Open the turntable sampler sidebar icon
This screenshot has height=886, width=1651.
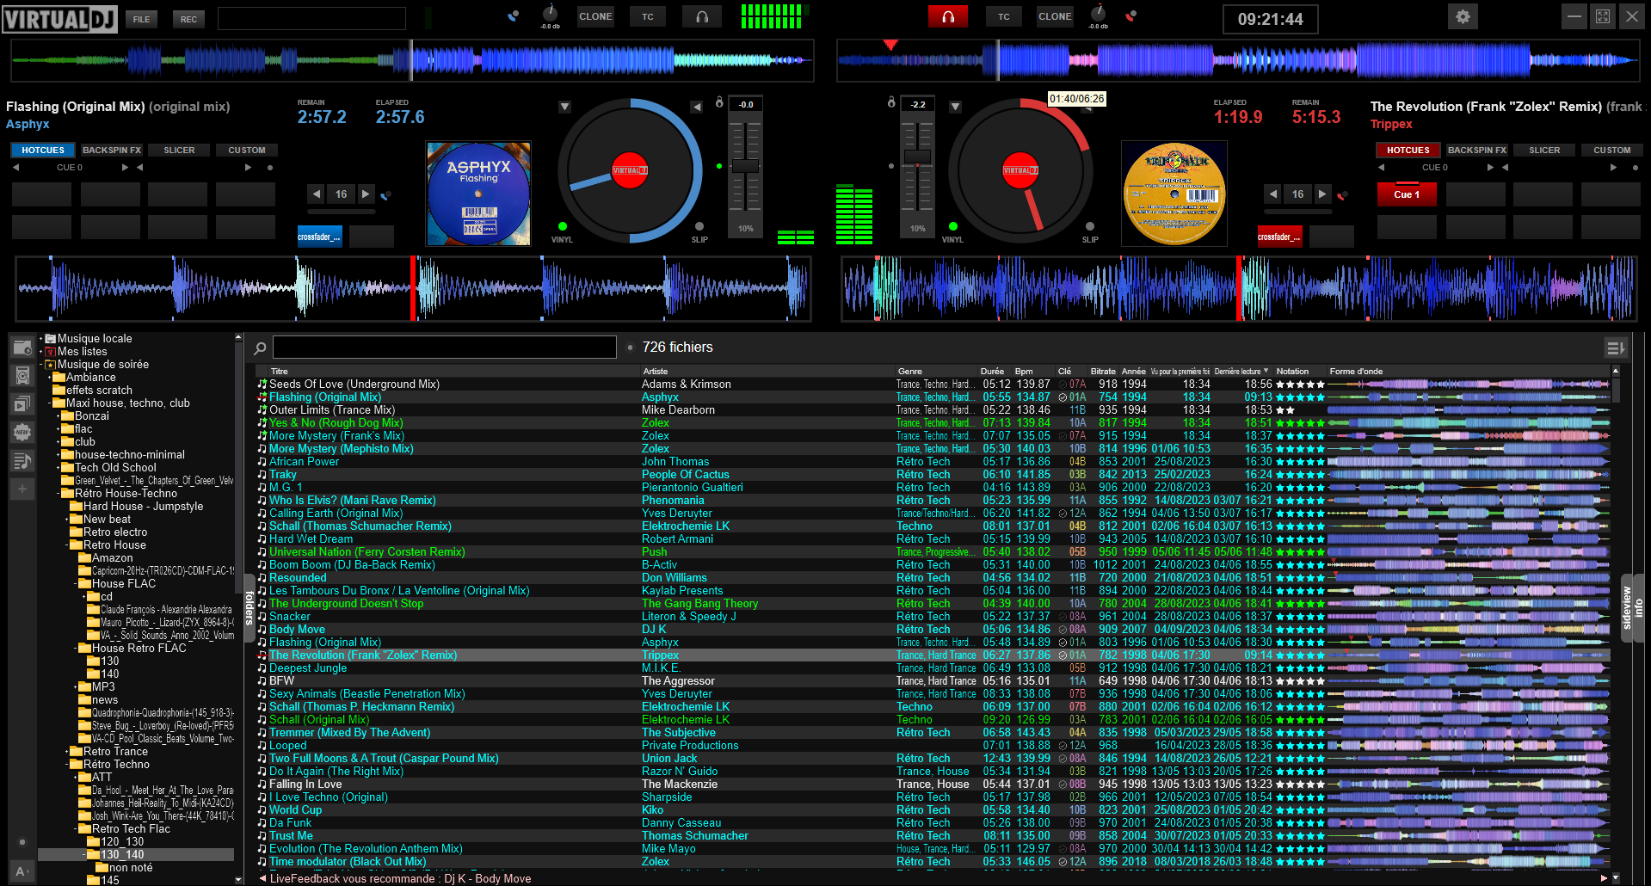tap(22, 375)
